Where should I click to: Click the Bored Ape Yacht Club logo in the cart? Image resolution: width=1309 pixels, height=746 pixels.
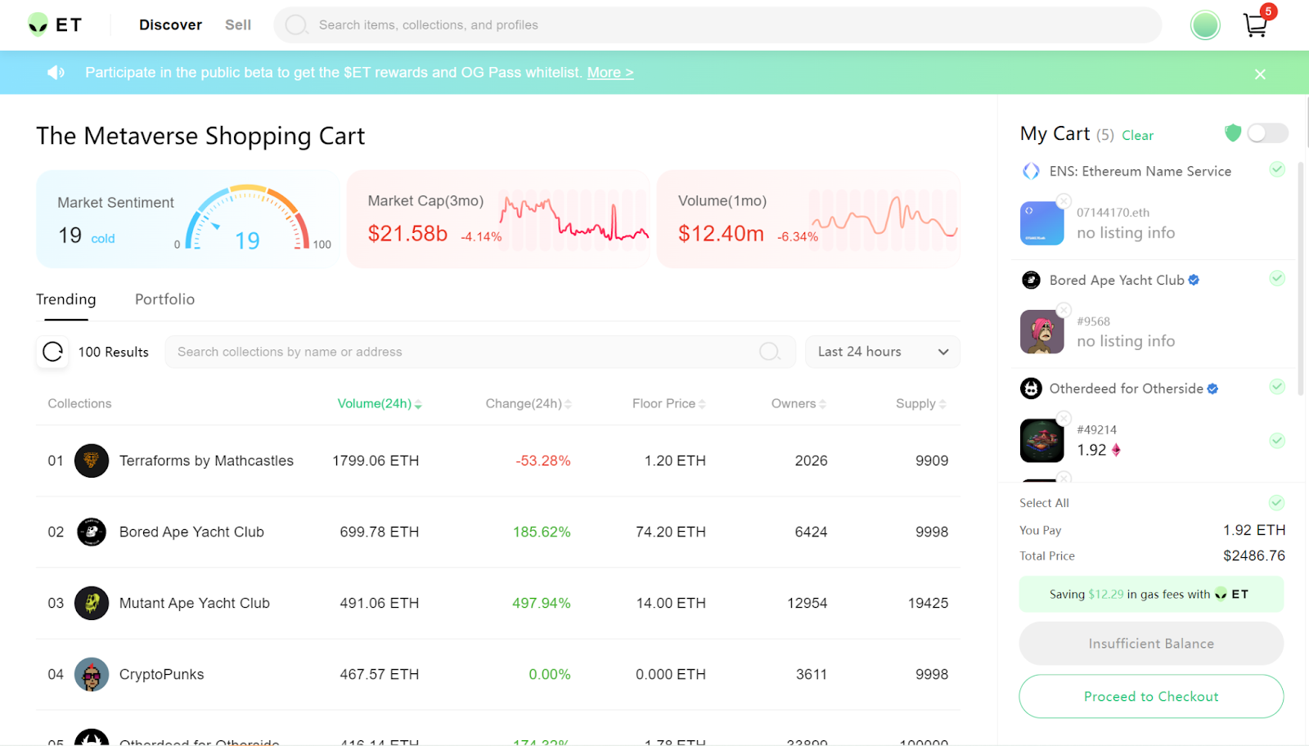point(1031,280)
